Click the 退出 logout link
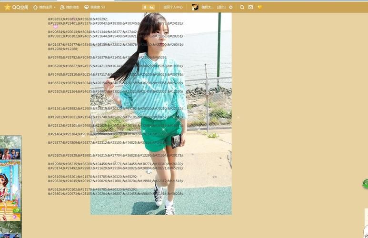 (x=221, y=7)
